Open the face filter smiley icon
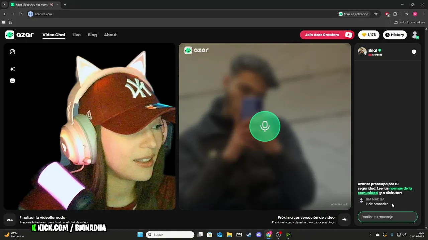 coord(12,81)
